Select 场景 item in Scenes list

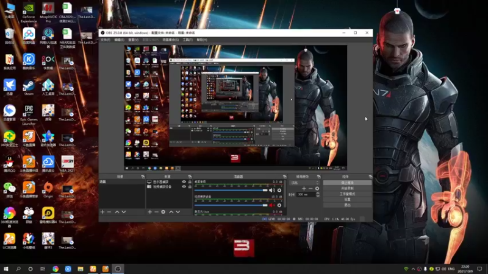(x=122, y=181)
